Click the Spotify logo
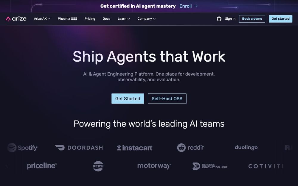298x186 pixels. pos(23,148)
